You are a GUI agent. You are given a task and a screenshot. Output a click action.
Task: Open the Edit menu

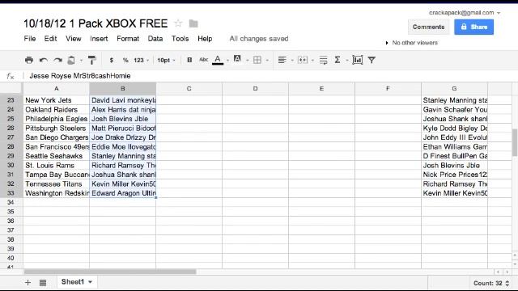click(x=50, y=39)
